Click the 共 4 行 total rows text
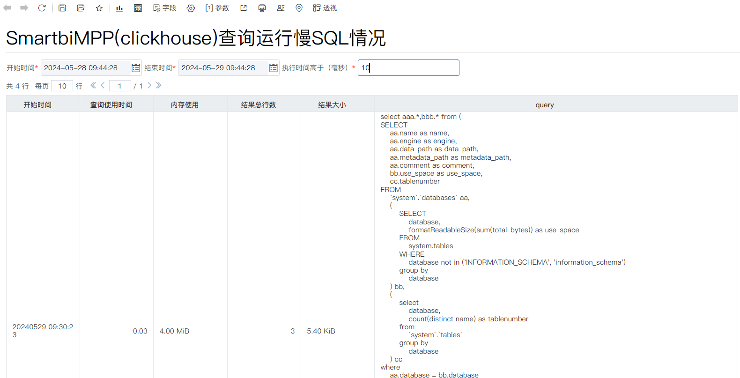740x378 pixels. pos(17,86)
